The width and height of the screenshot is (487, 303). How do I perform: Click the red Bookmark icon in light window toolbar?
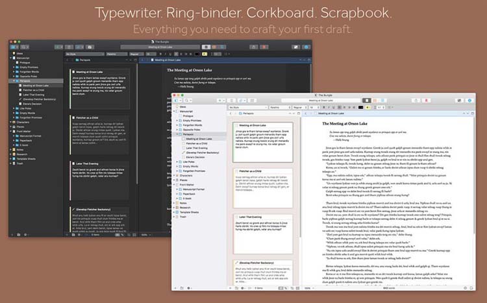[427, 101]
